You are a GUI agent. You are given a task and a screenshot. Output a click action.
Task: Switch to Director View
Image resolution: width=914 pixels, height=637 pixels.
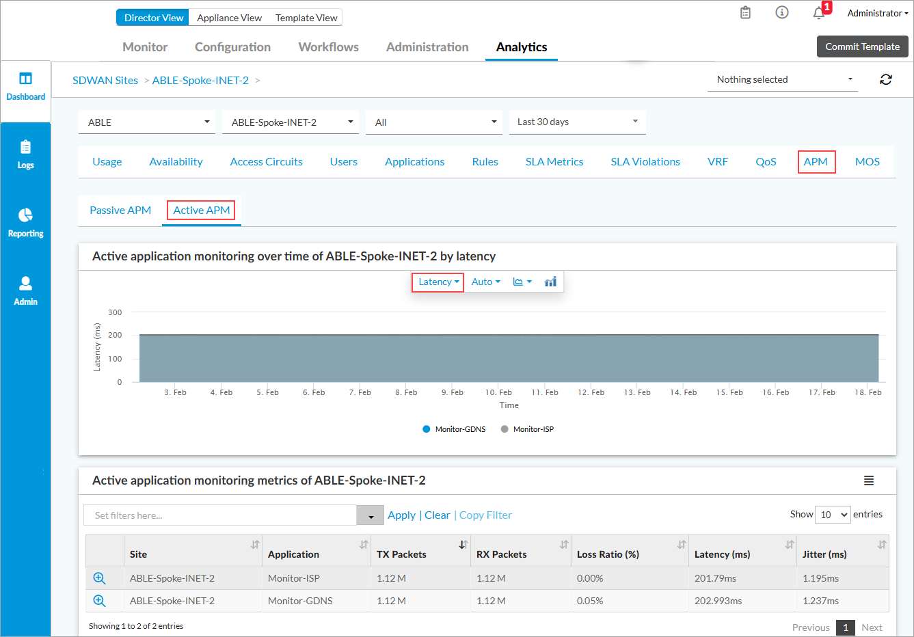click(153, 18)
